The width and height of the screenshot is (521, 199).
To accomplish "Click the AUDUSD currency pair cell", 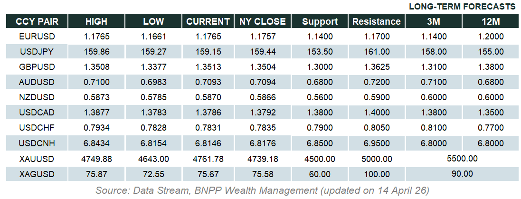I will click(x=37, y=82).
